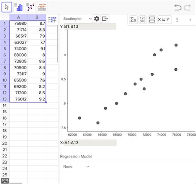Select cell containing 9.1
Image resolution: width=196 pixels, height=184 pixels.
click(x=37, y=49)
